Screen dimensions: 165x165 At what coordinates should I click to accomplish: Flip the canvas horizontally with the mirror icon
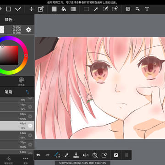click(86, 155)
